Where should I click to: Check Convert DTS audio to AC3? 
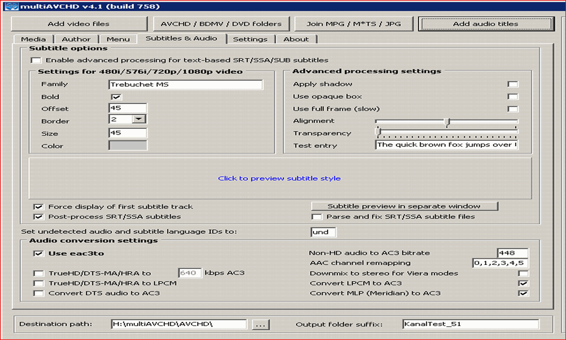coord(38,293)
